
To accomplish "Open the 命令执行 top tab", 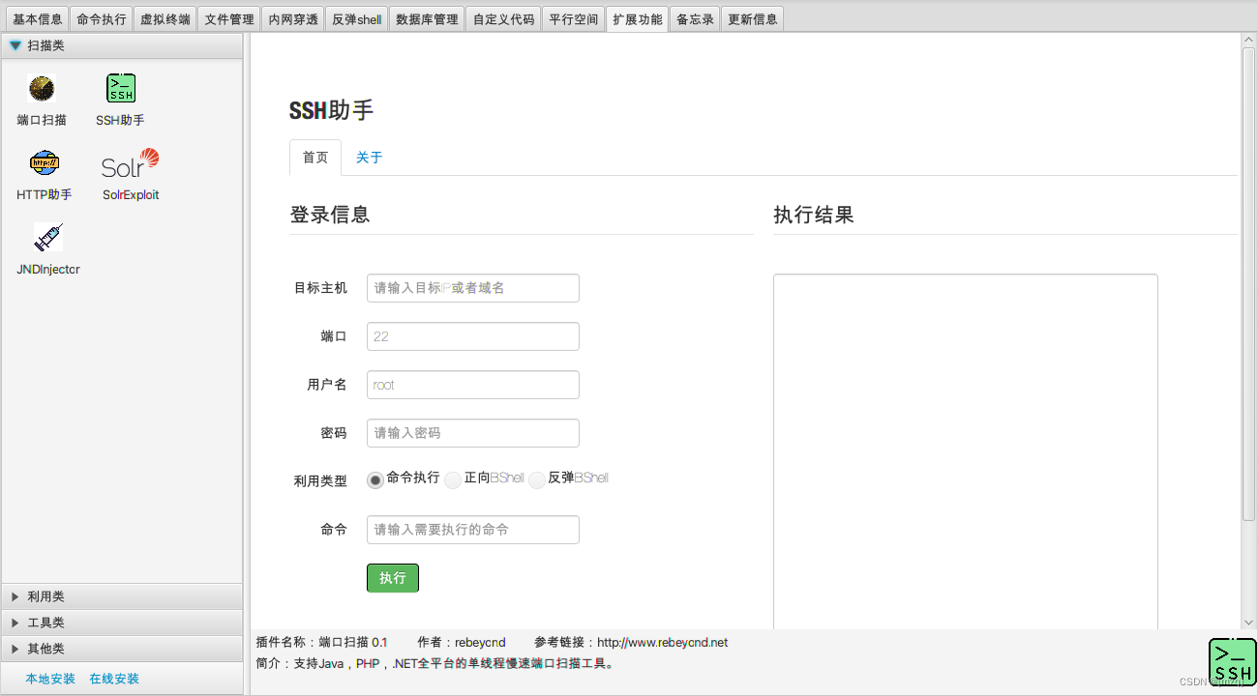I will (101, 19).
